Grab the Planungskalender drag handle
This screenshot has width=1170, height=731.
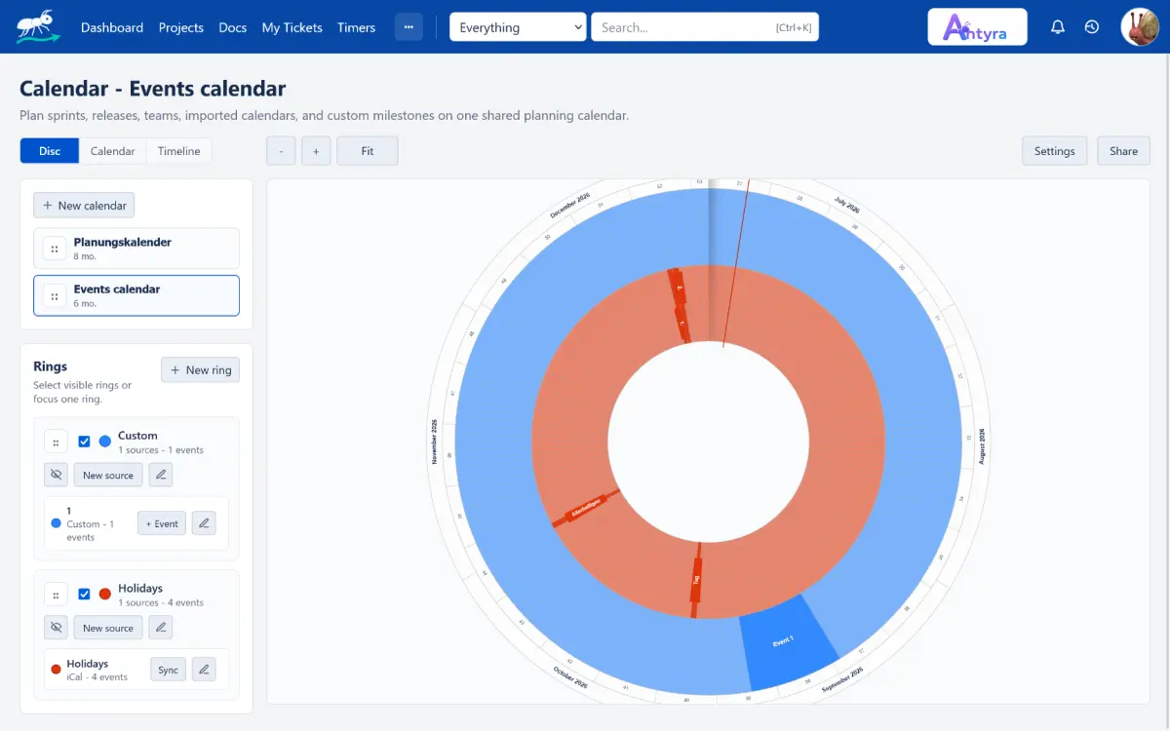point(55,250)
